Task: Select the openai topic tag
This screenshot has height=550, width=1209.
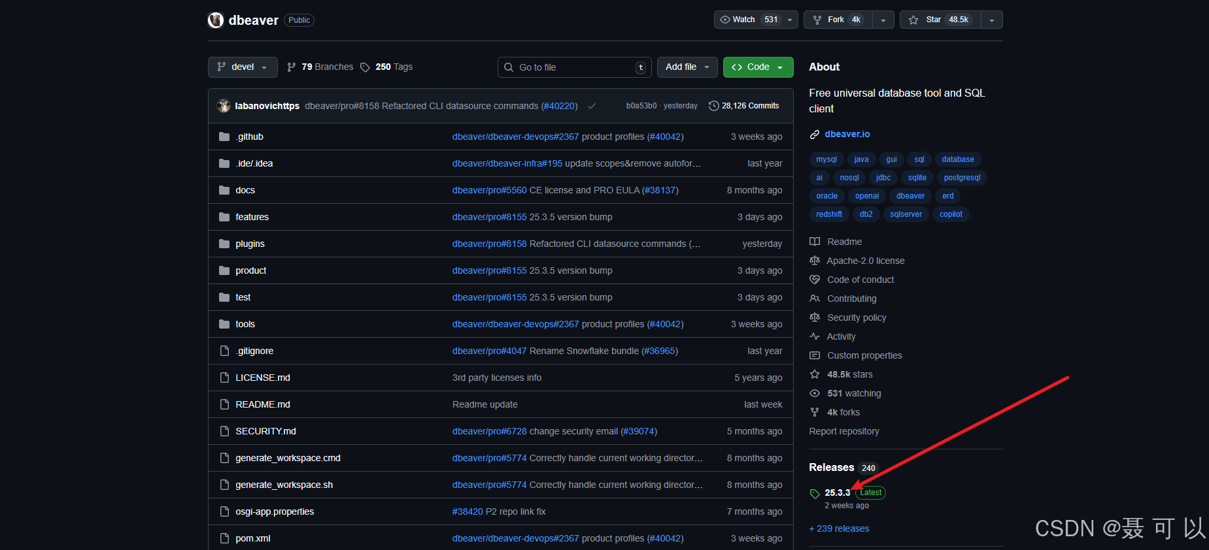Action: coord(867,196)
